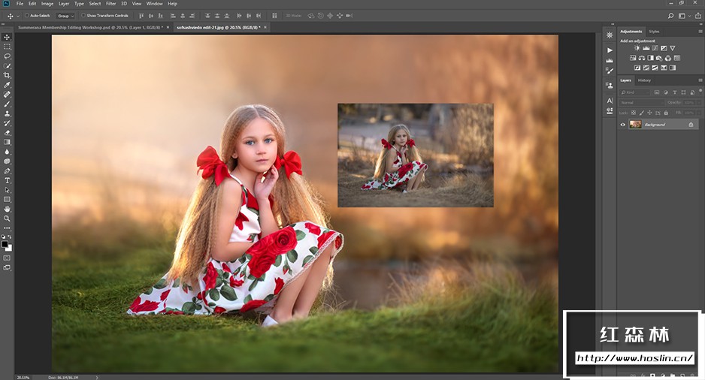
Task: Select the Lasso tool
Action: click(x=8, y=56)
